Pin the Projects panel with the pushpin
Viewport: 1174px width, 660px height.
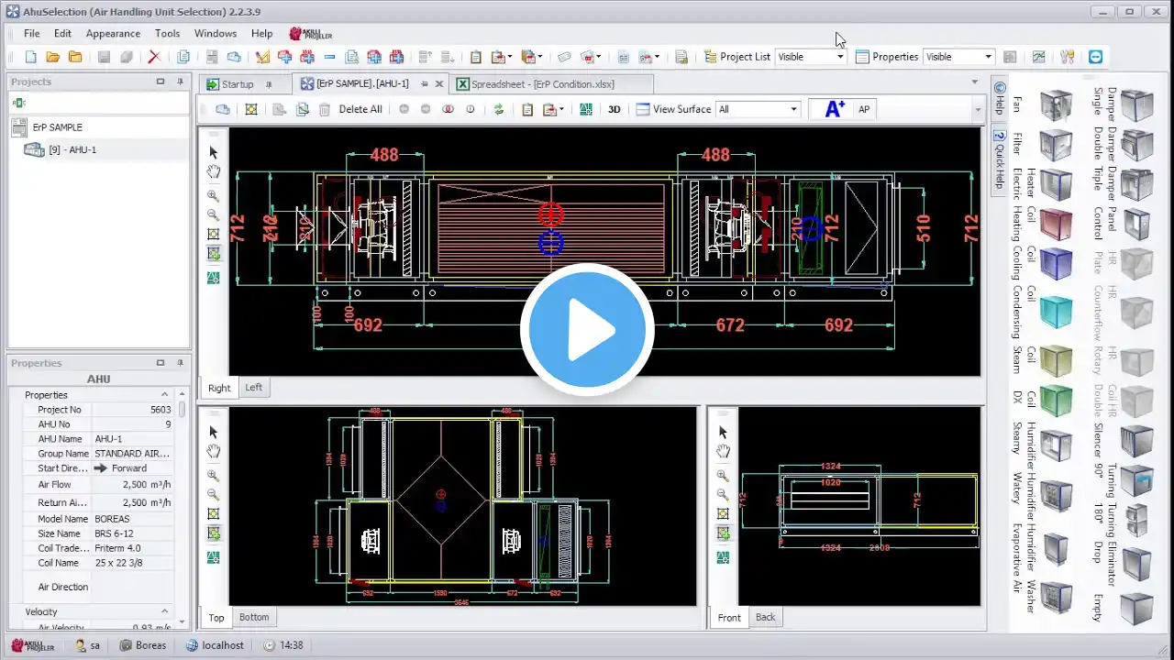point(179,82)
